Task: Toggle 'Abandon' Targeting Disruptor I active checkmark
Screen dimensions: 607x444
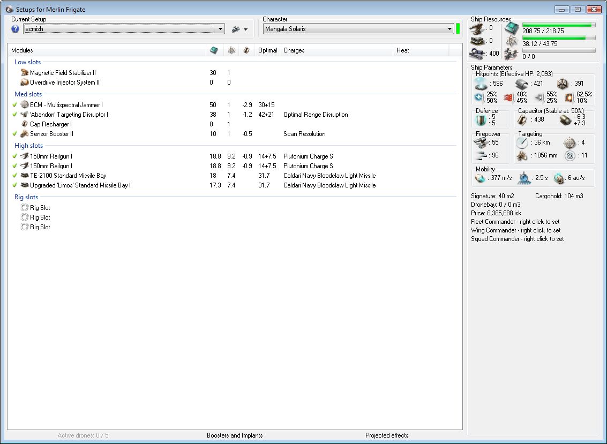Action: click(15, 115)
